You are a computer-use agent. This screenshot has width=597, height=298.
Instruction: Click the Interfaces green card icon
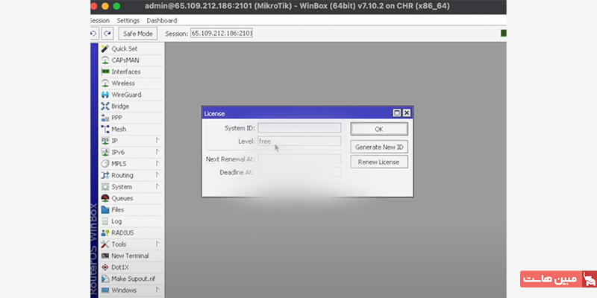(105, 72)
